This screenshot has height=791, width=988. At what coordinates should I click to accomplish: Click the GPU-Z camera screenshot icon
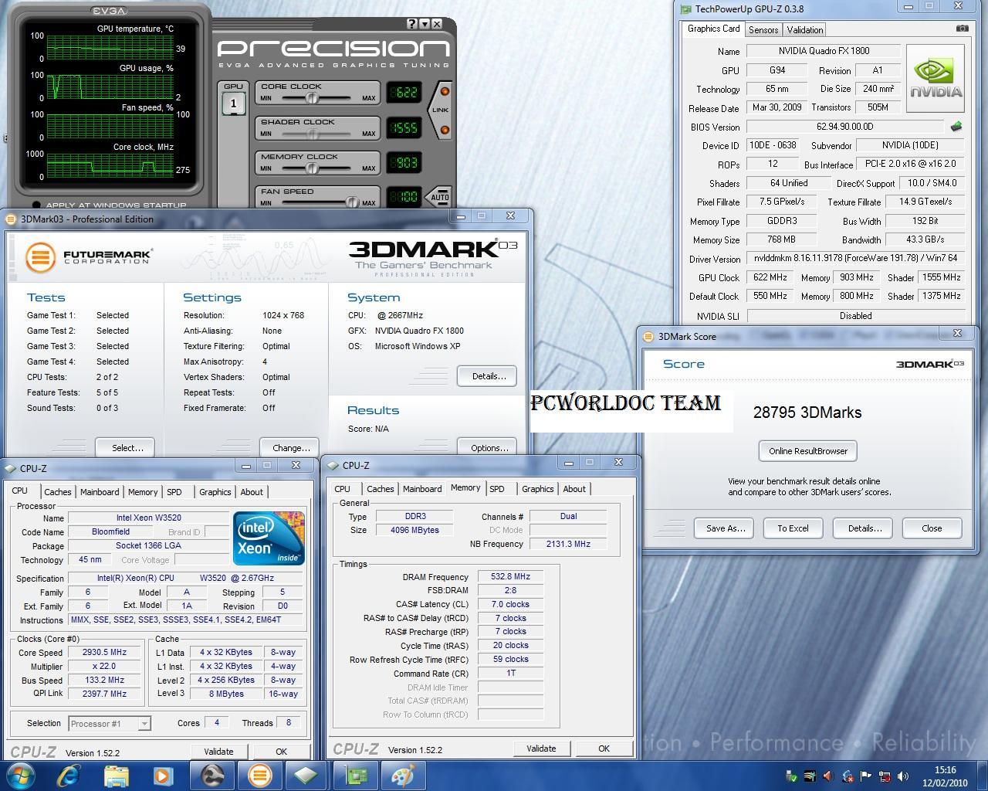[x=962, y=29]
